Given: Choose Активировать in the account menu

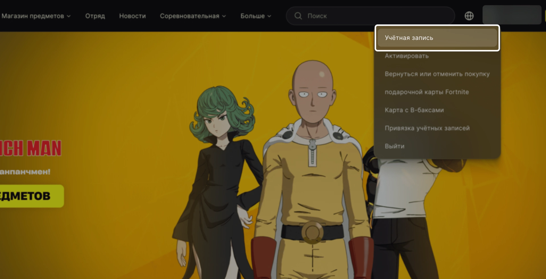Looking at the screenshot, I should coord(406,56).
